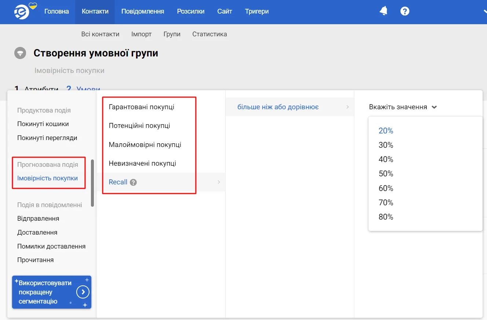This screenshot has height=320, width=487.
Task: Select Прочитання event
Action: coord(36,260)
